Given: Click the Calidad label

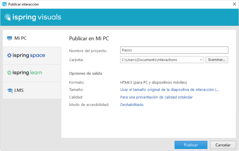Looking at the screenshot, I should (76, 97).
